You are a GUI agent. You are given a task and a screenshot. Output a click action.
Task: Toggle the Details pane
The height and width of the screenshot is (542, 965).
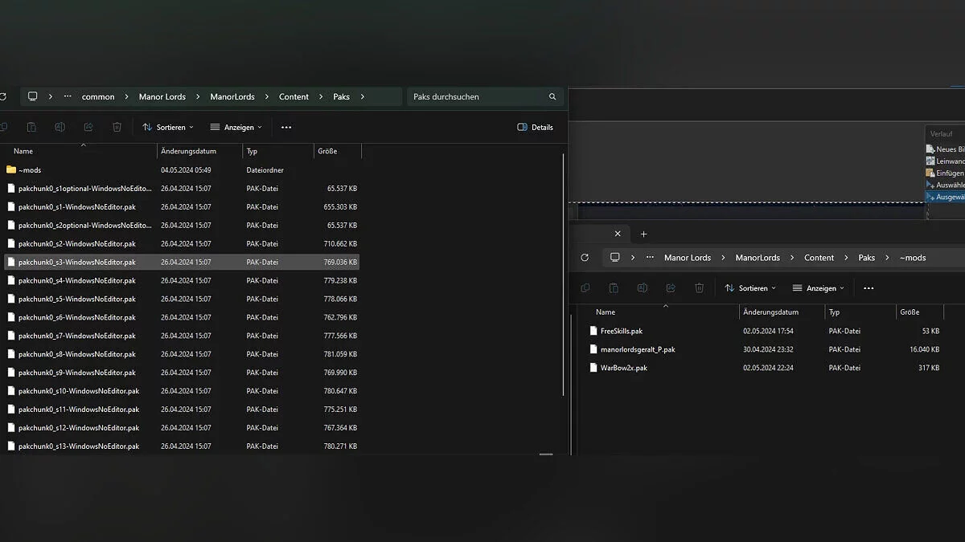(x=536, y=127)
